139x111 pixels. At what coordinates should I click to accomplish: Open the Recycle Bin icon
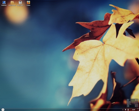coord(20,2)
